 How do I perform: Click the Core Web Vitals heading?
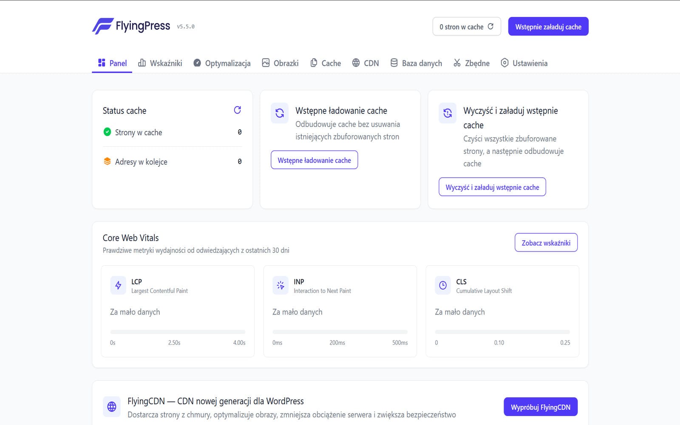tap(130, 238)
